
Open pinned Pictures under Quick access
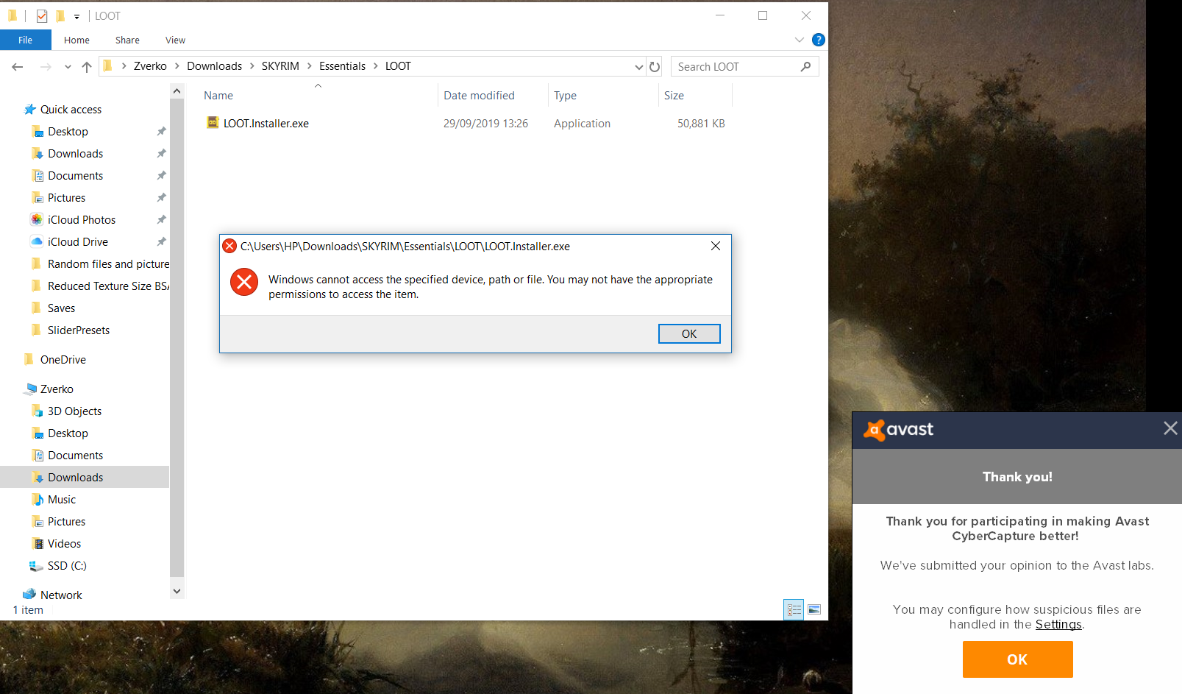click(66, 198)
